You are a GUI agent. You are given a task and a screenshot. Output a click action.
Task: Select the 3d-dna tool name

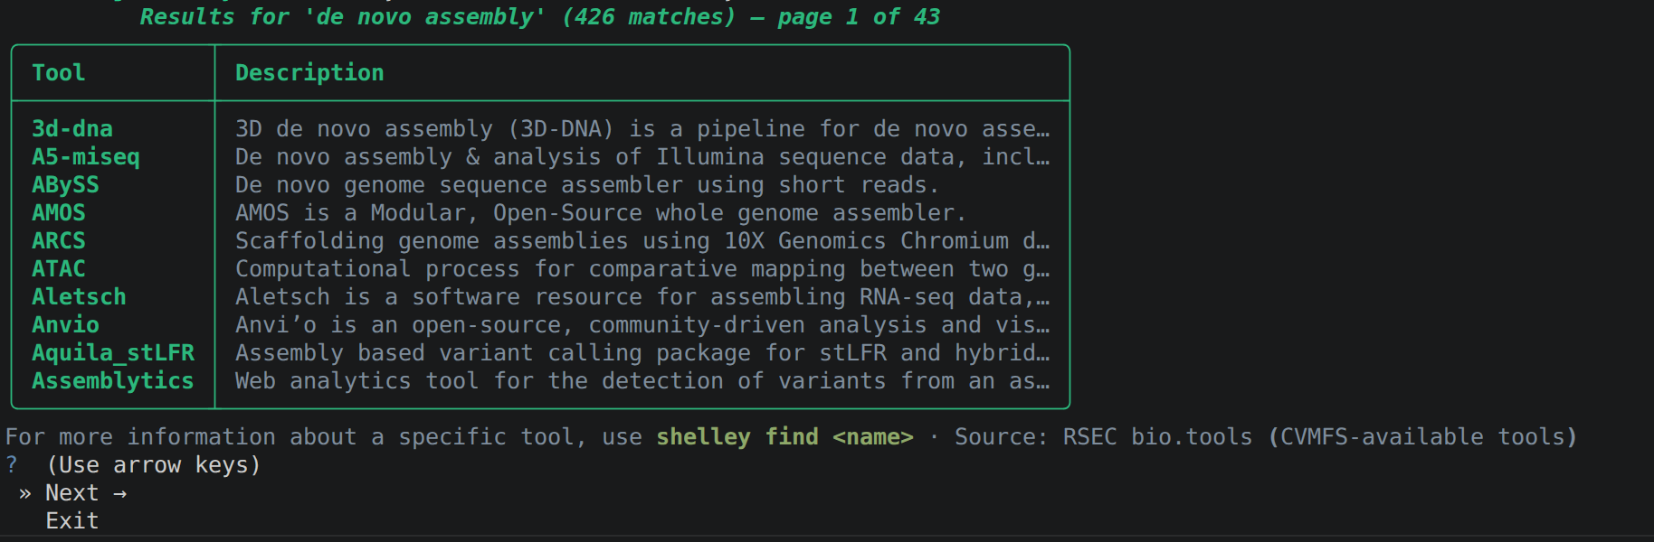pyautogui.click(x=72, y=129)
